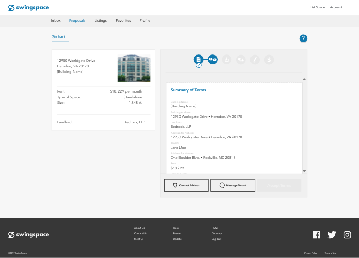Image resolution: width=359 pixels, height=258 pixels.
Task: Select the dollar payment step icon
Action: coord(269,60)
